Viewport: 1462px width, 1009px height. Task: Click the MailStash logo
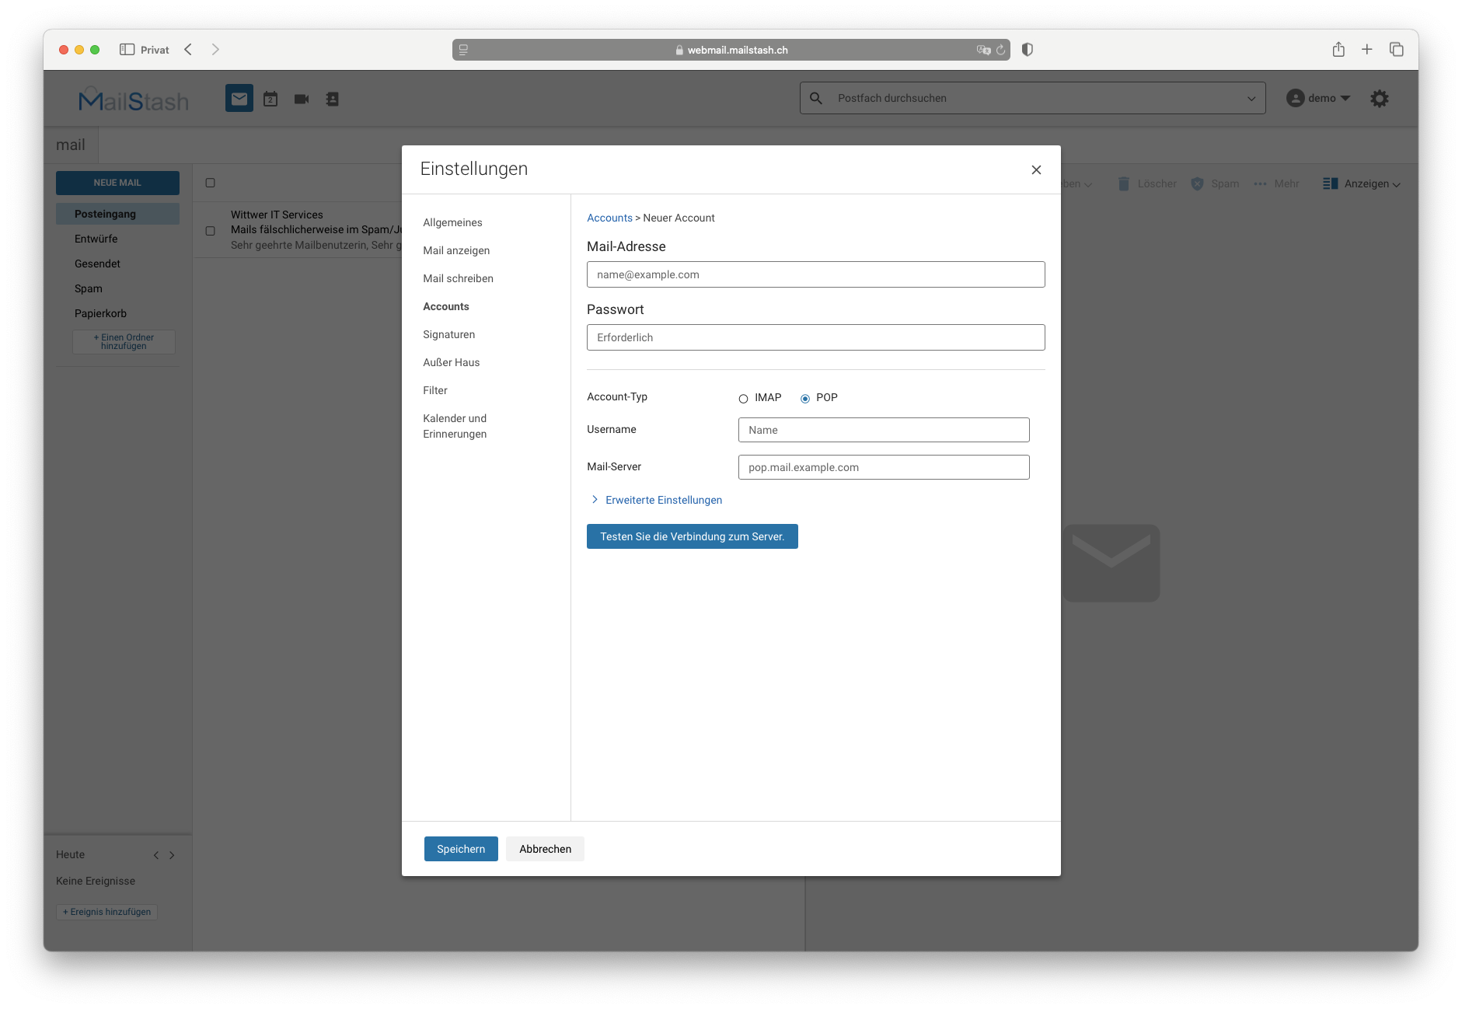(134, 100)
